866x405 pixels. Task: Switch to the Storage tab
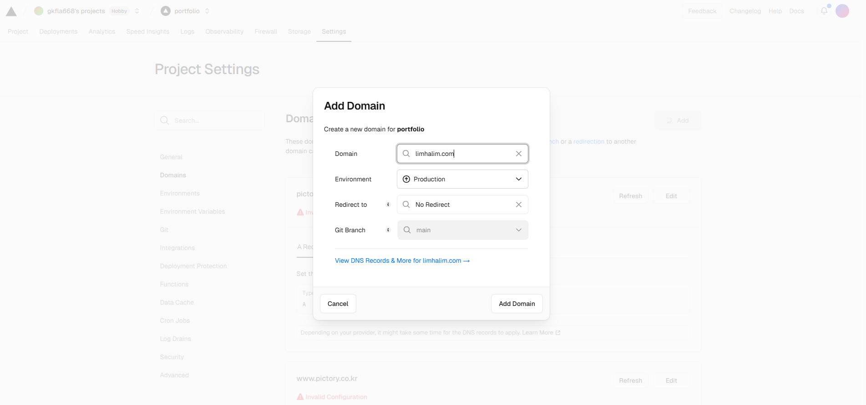(x=299, y=31)
